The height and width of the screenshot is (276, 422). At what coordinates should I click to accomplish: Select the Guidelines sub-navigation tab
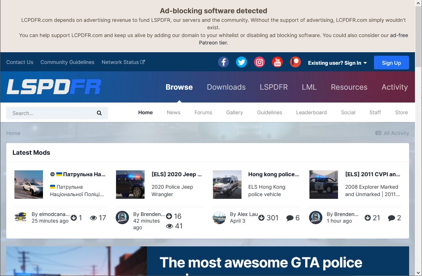point(269,113)
